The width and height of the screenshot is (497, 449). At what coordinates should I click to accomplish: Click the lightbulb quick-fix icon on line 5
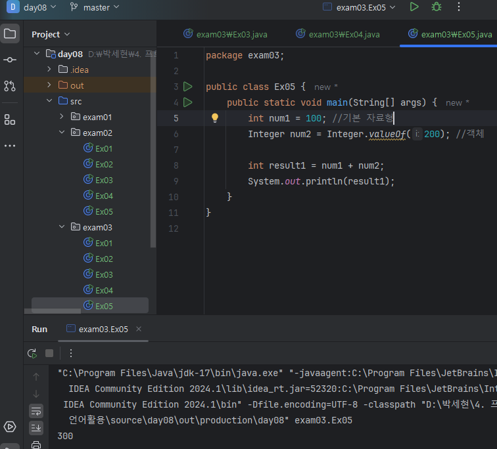click(x=214, y=118)
